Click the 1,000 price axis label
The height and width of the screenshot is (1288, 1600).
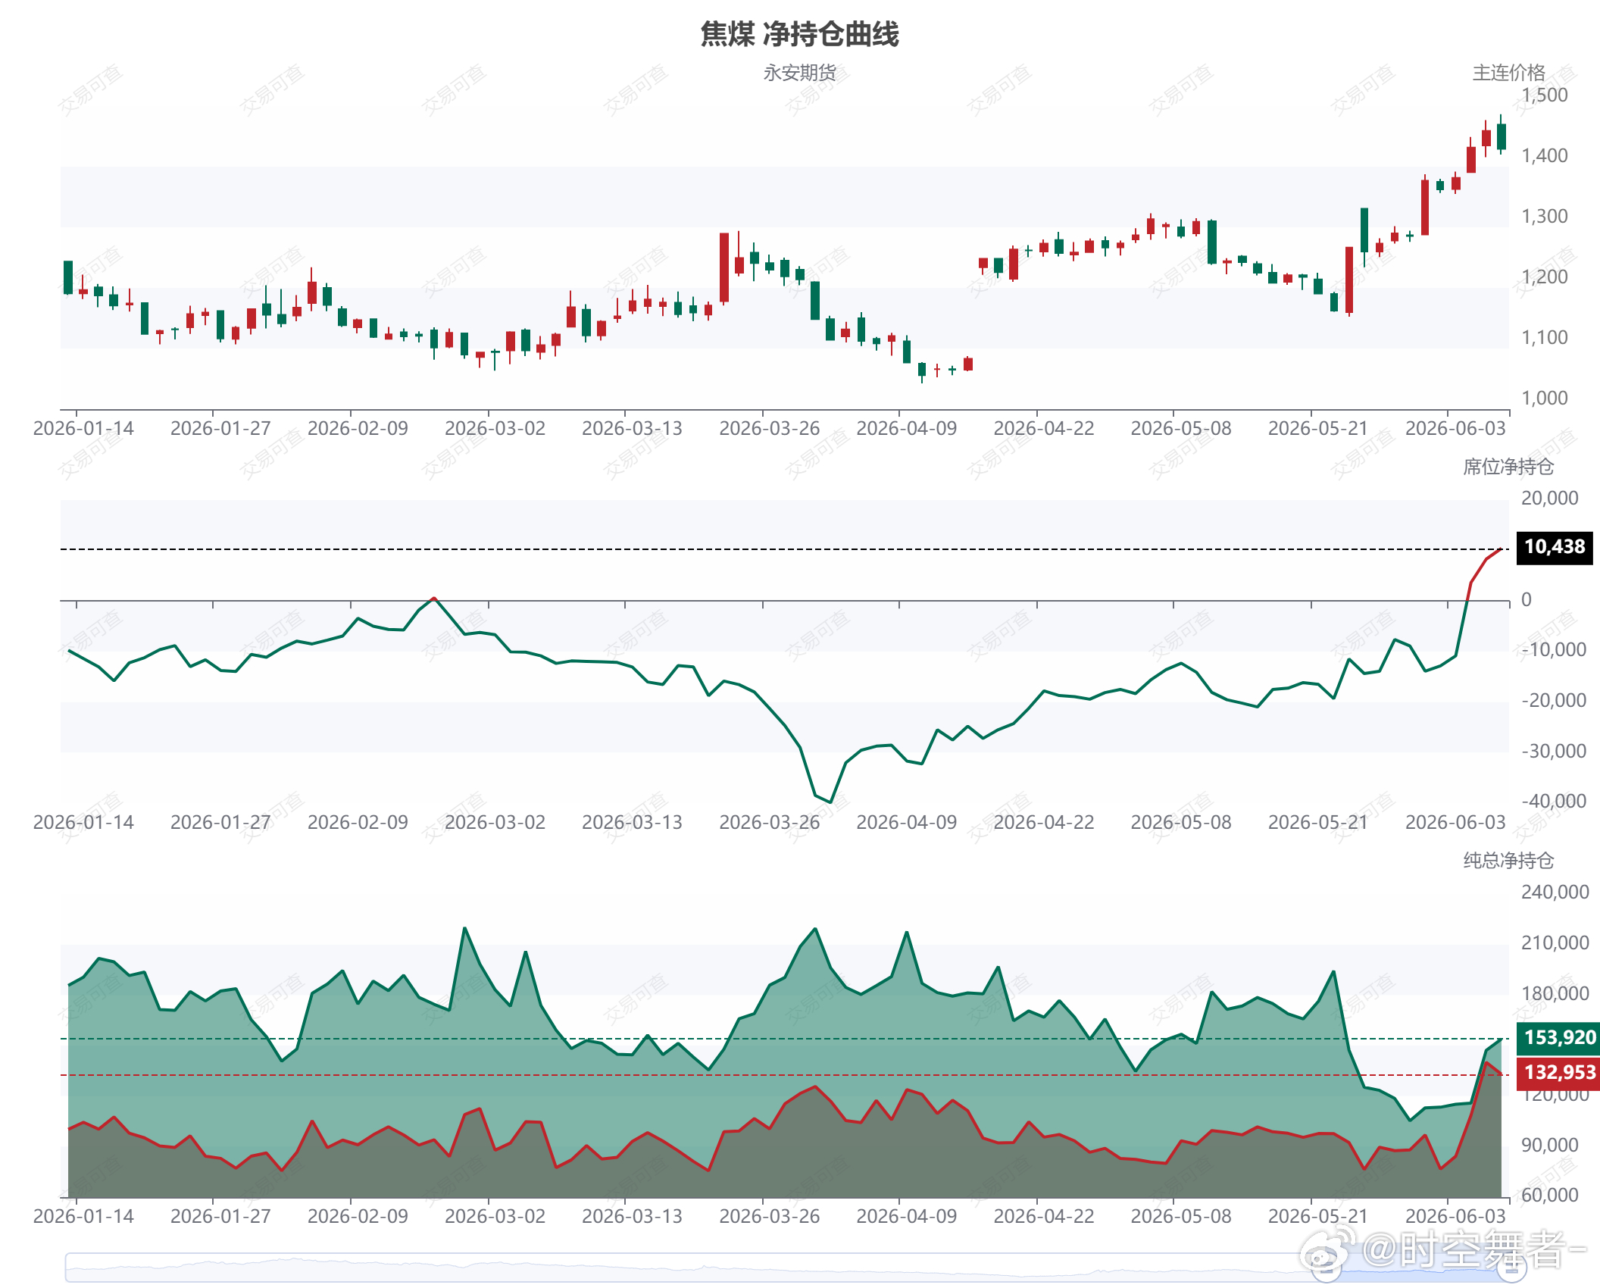pyautogui.click(x=1545, y=399)
